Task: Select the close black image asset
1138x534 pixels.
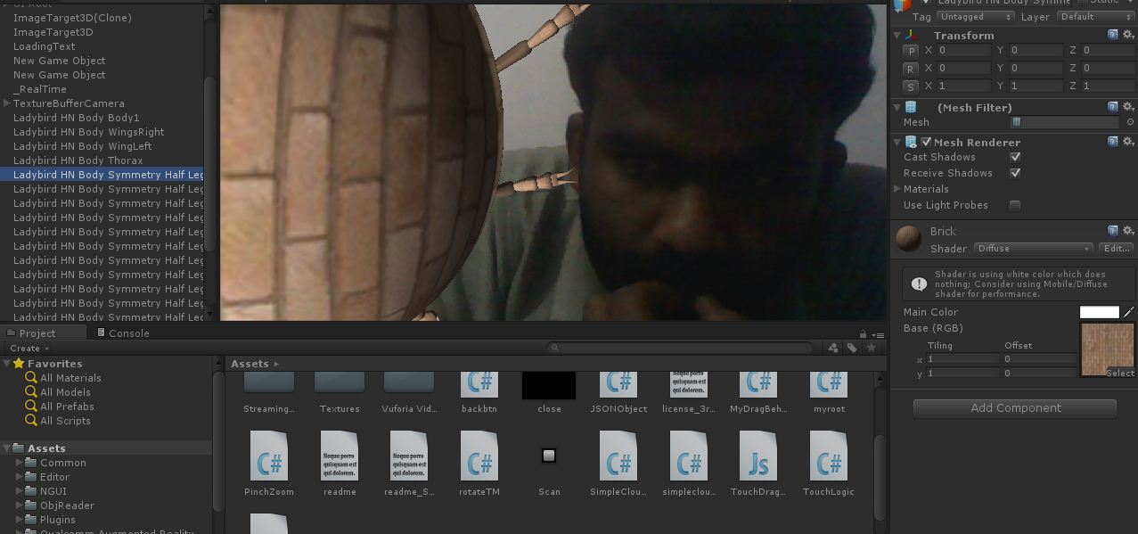Action: pyautogui.click(x=549, y=385)
